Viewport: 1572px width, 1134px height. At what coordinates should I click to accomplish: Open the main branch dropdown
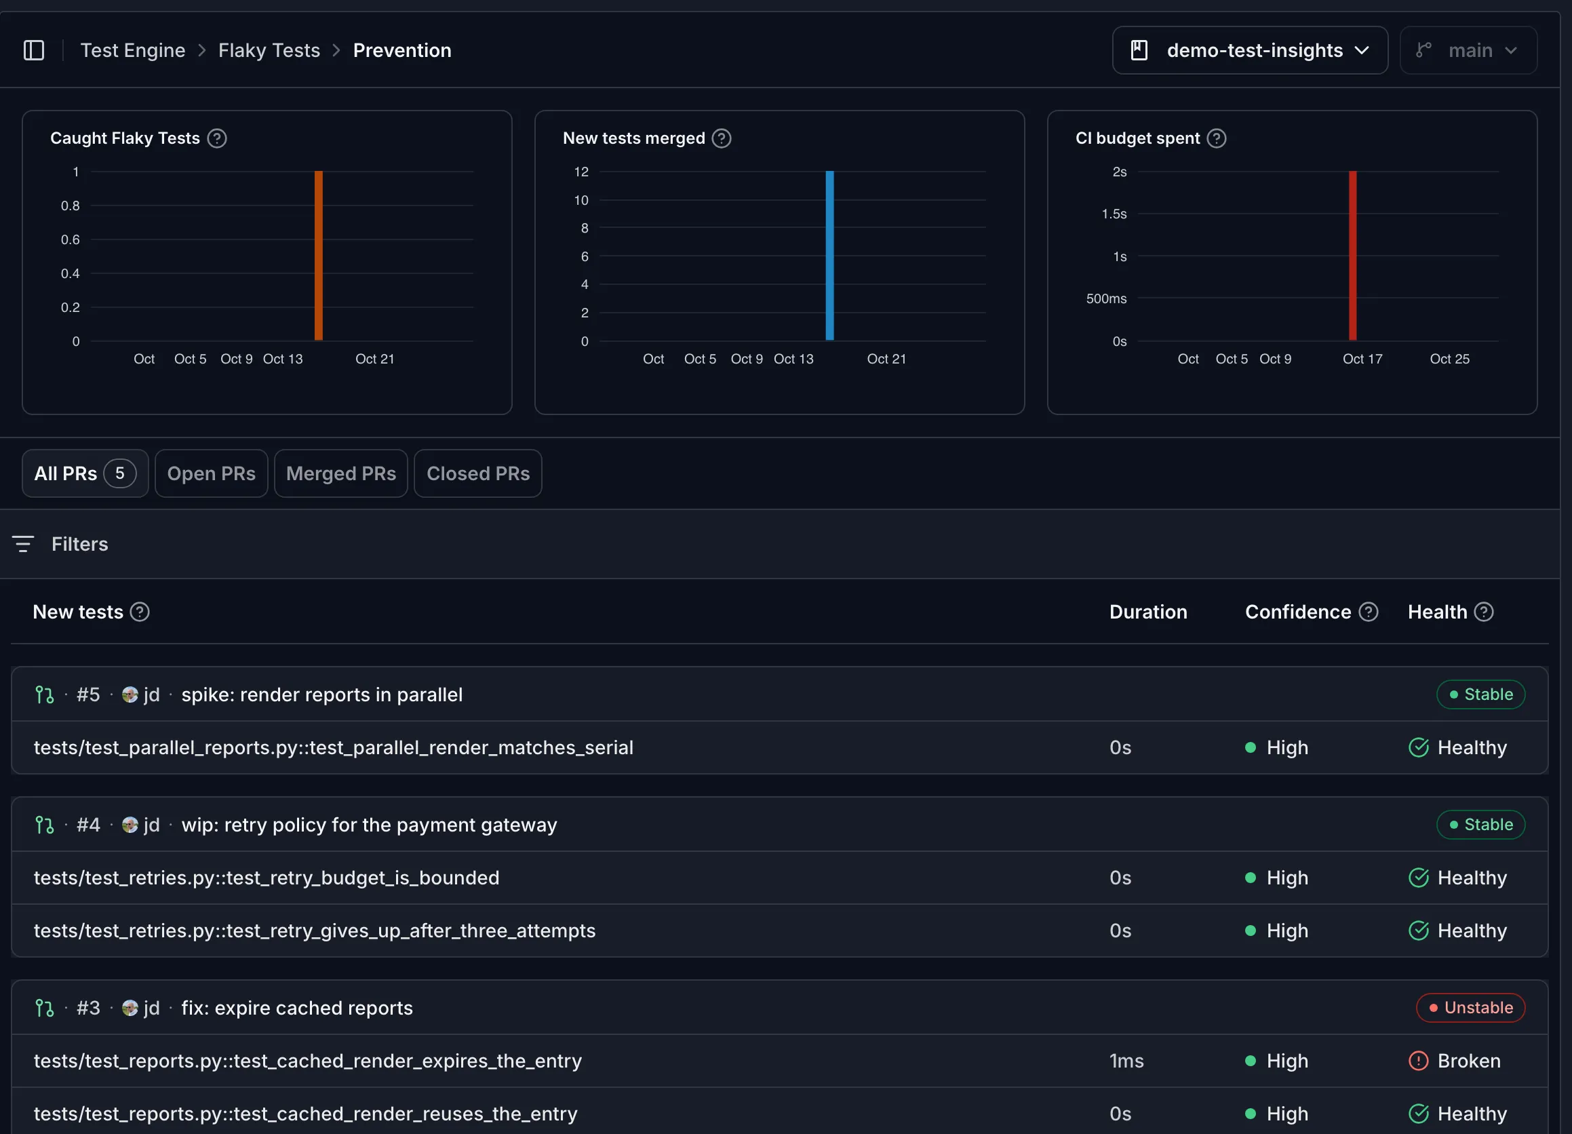(x=1468, y=50)
